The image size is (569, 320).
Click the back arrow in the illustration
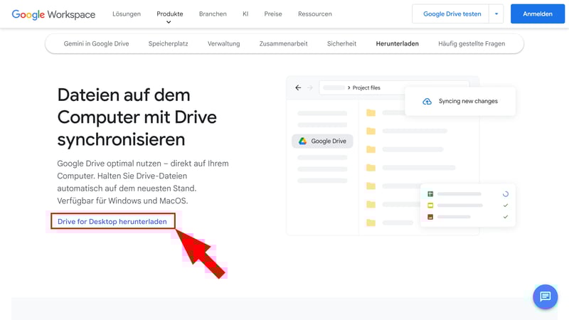[299, 88]
